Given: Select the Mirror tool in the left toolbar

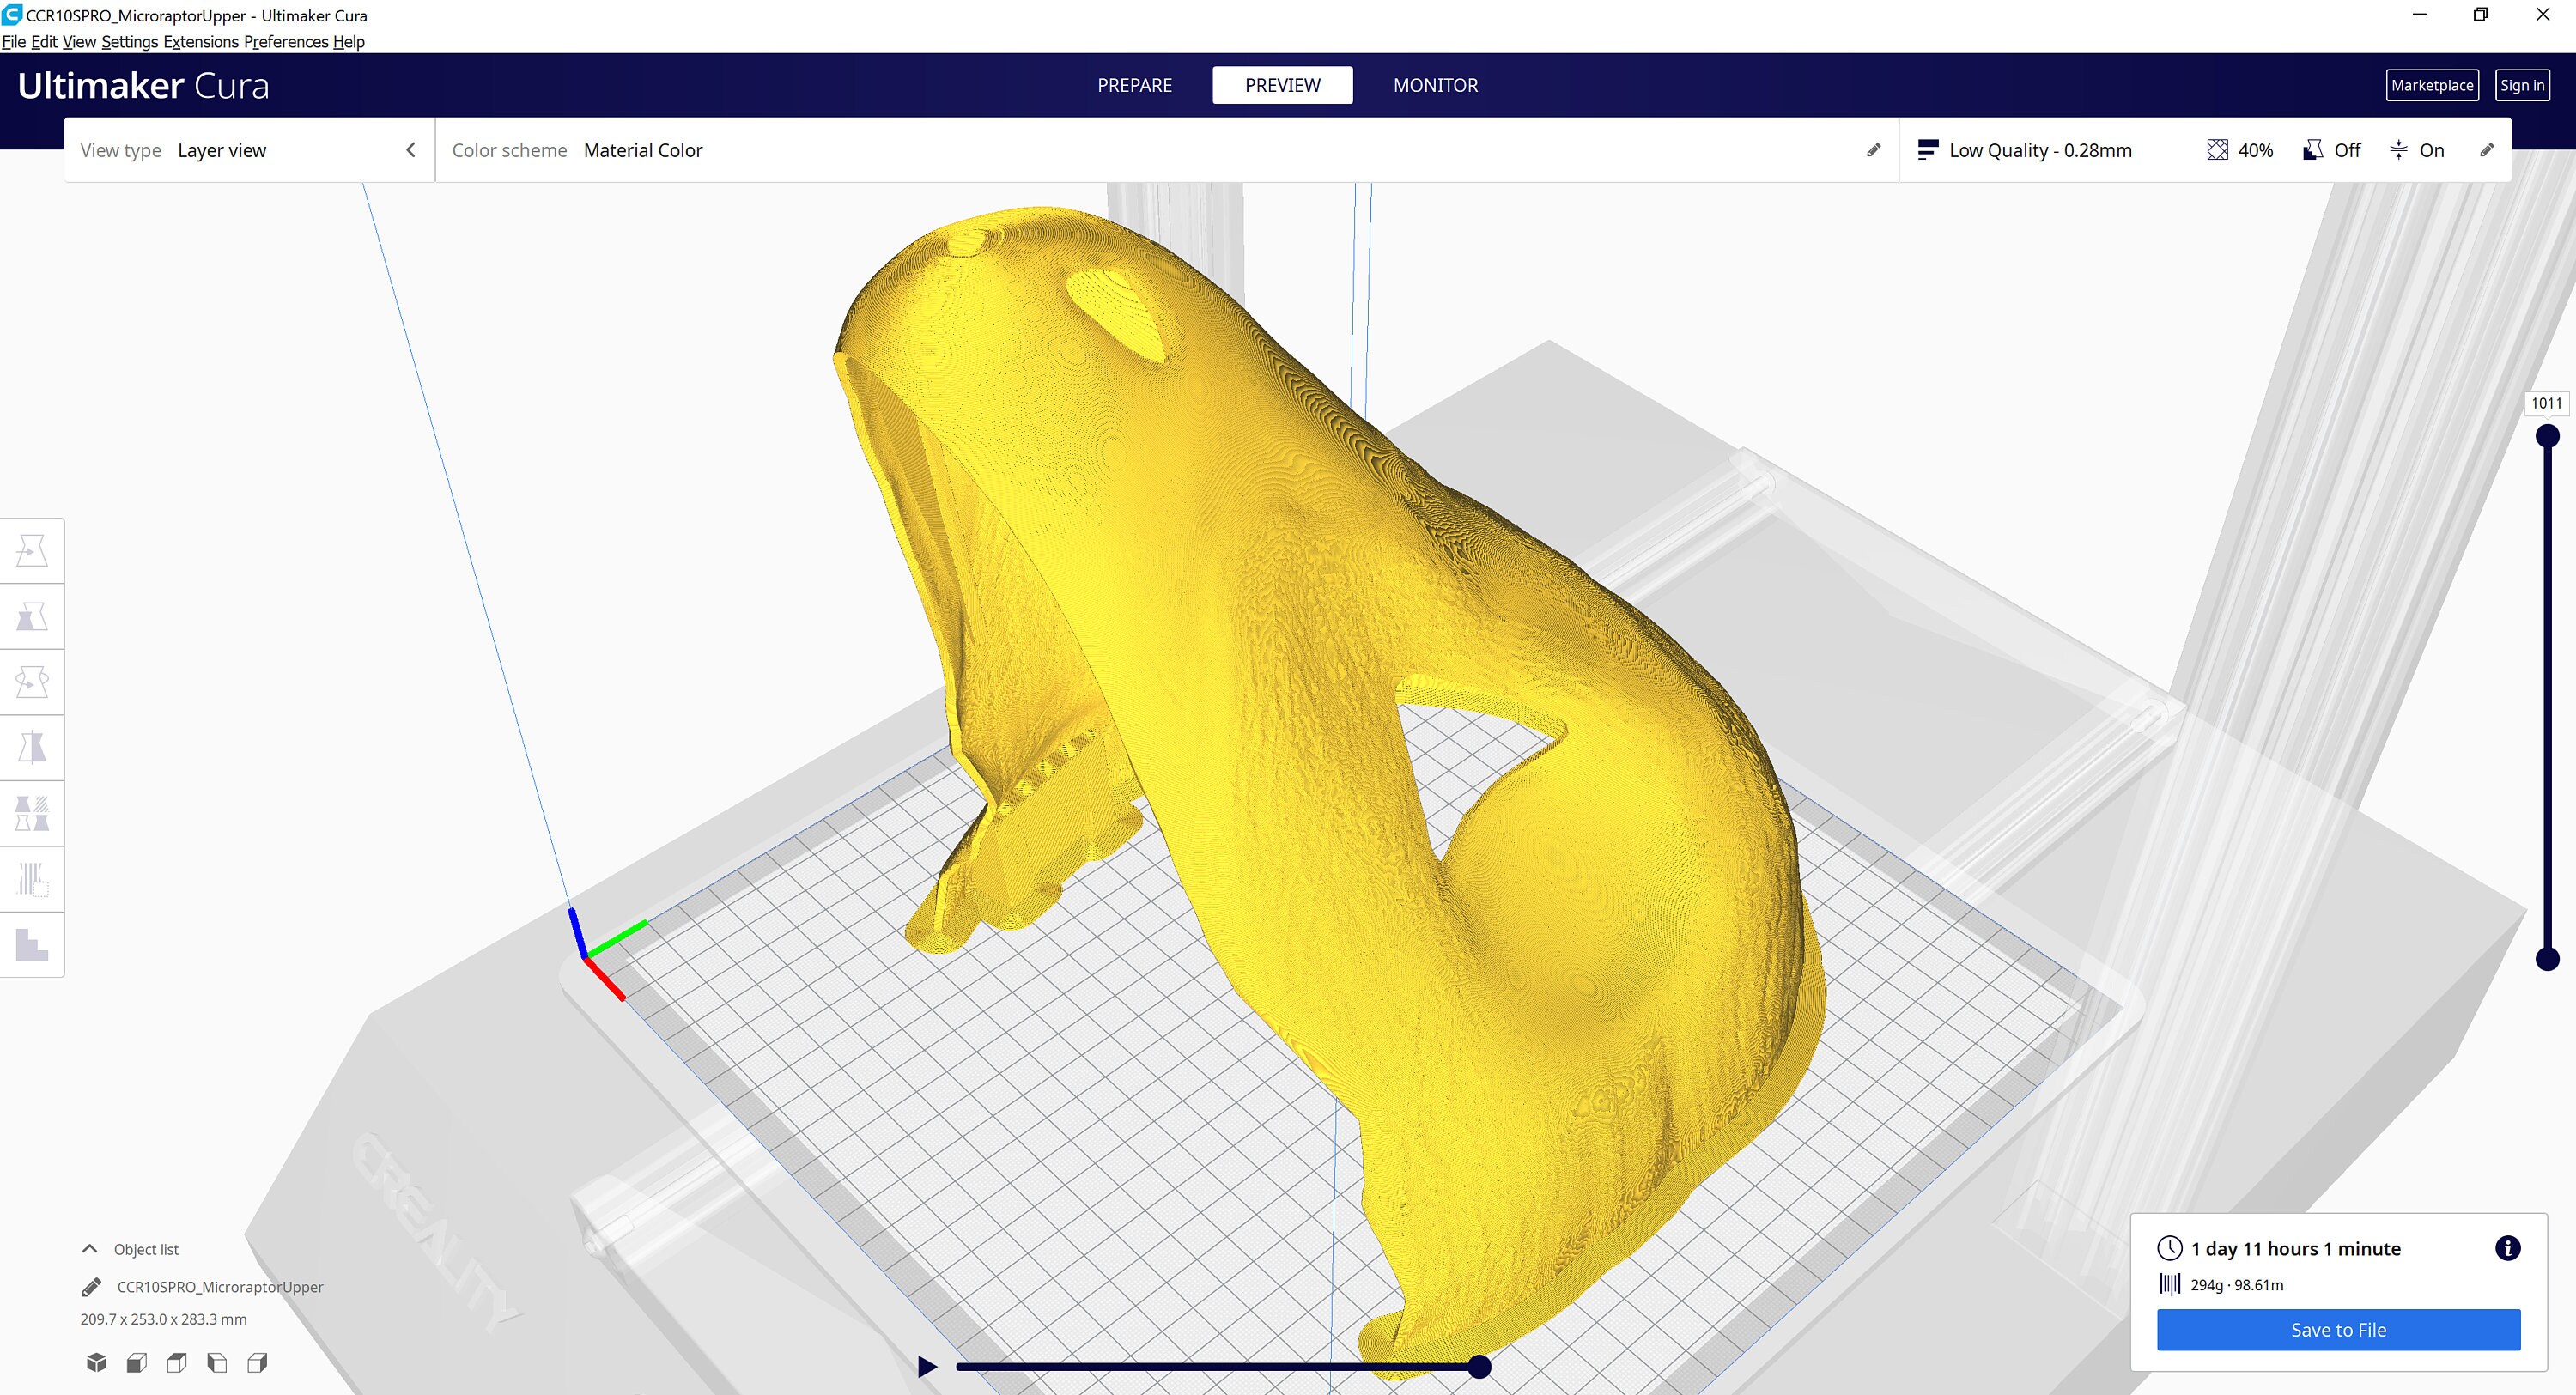Looking at the screenshot, I should coord(32,748).
